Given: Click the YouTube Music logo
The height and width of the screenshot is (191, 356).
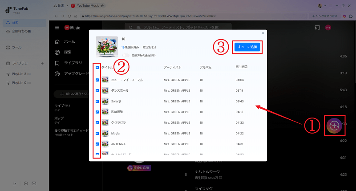Looking at the screenshot, I should (x=72, y=28).
